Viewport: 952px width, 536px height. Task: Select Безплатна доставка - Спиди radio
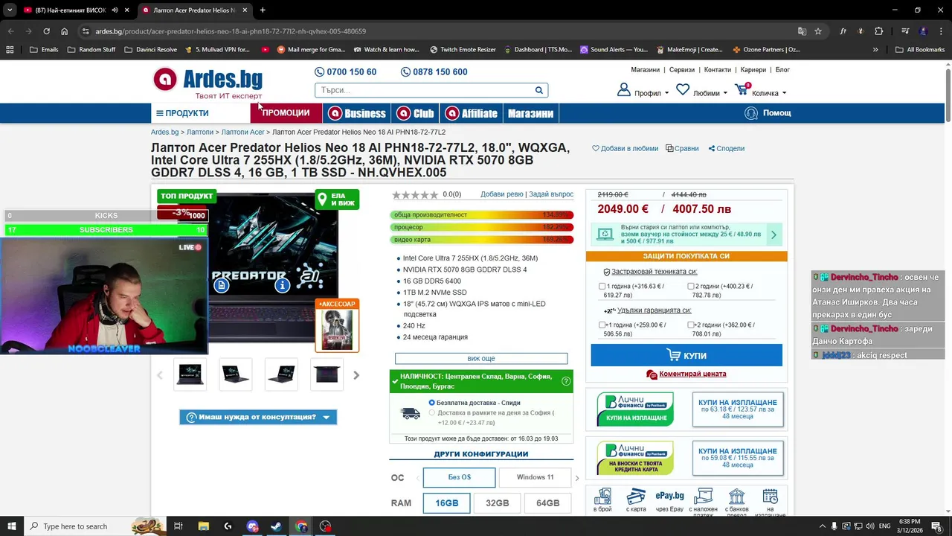pyautogui.click(x=432, y=403)
